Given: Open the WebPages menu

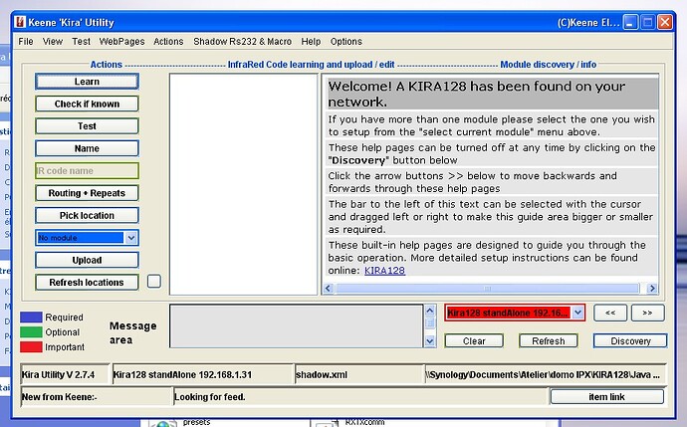Looking at the screenshot, I should 121,41.
